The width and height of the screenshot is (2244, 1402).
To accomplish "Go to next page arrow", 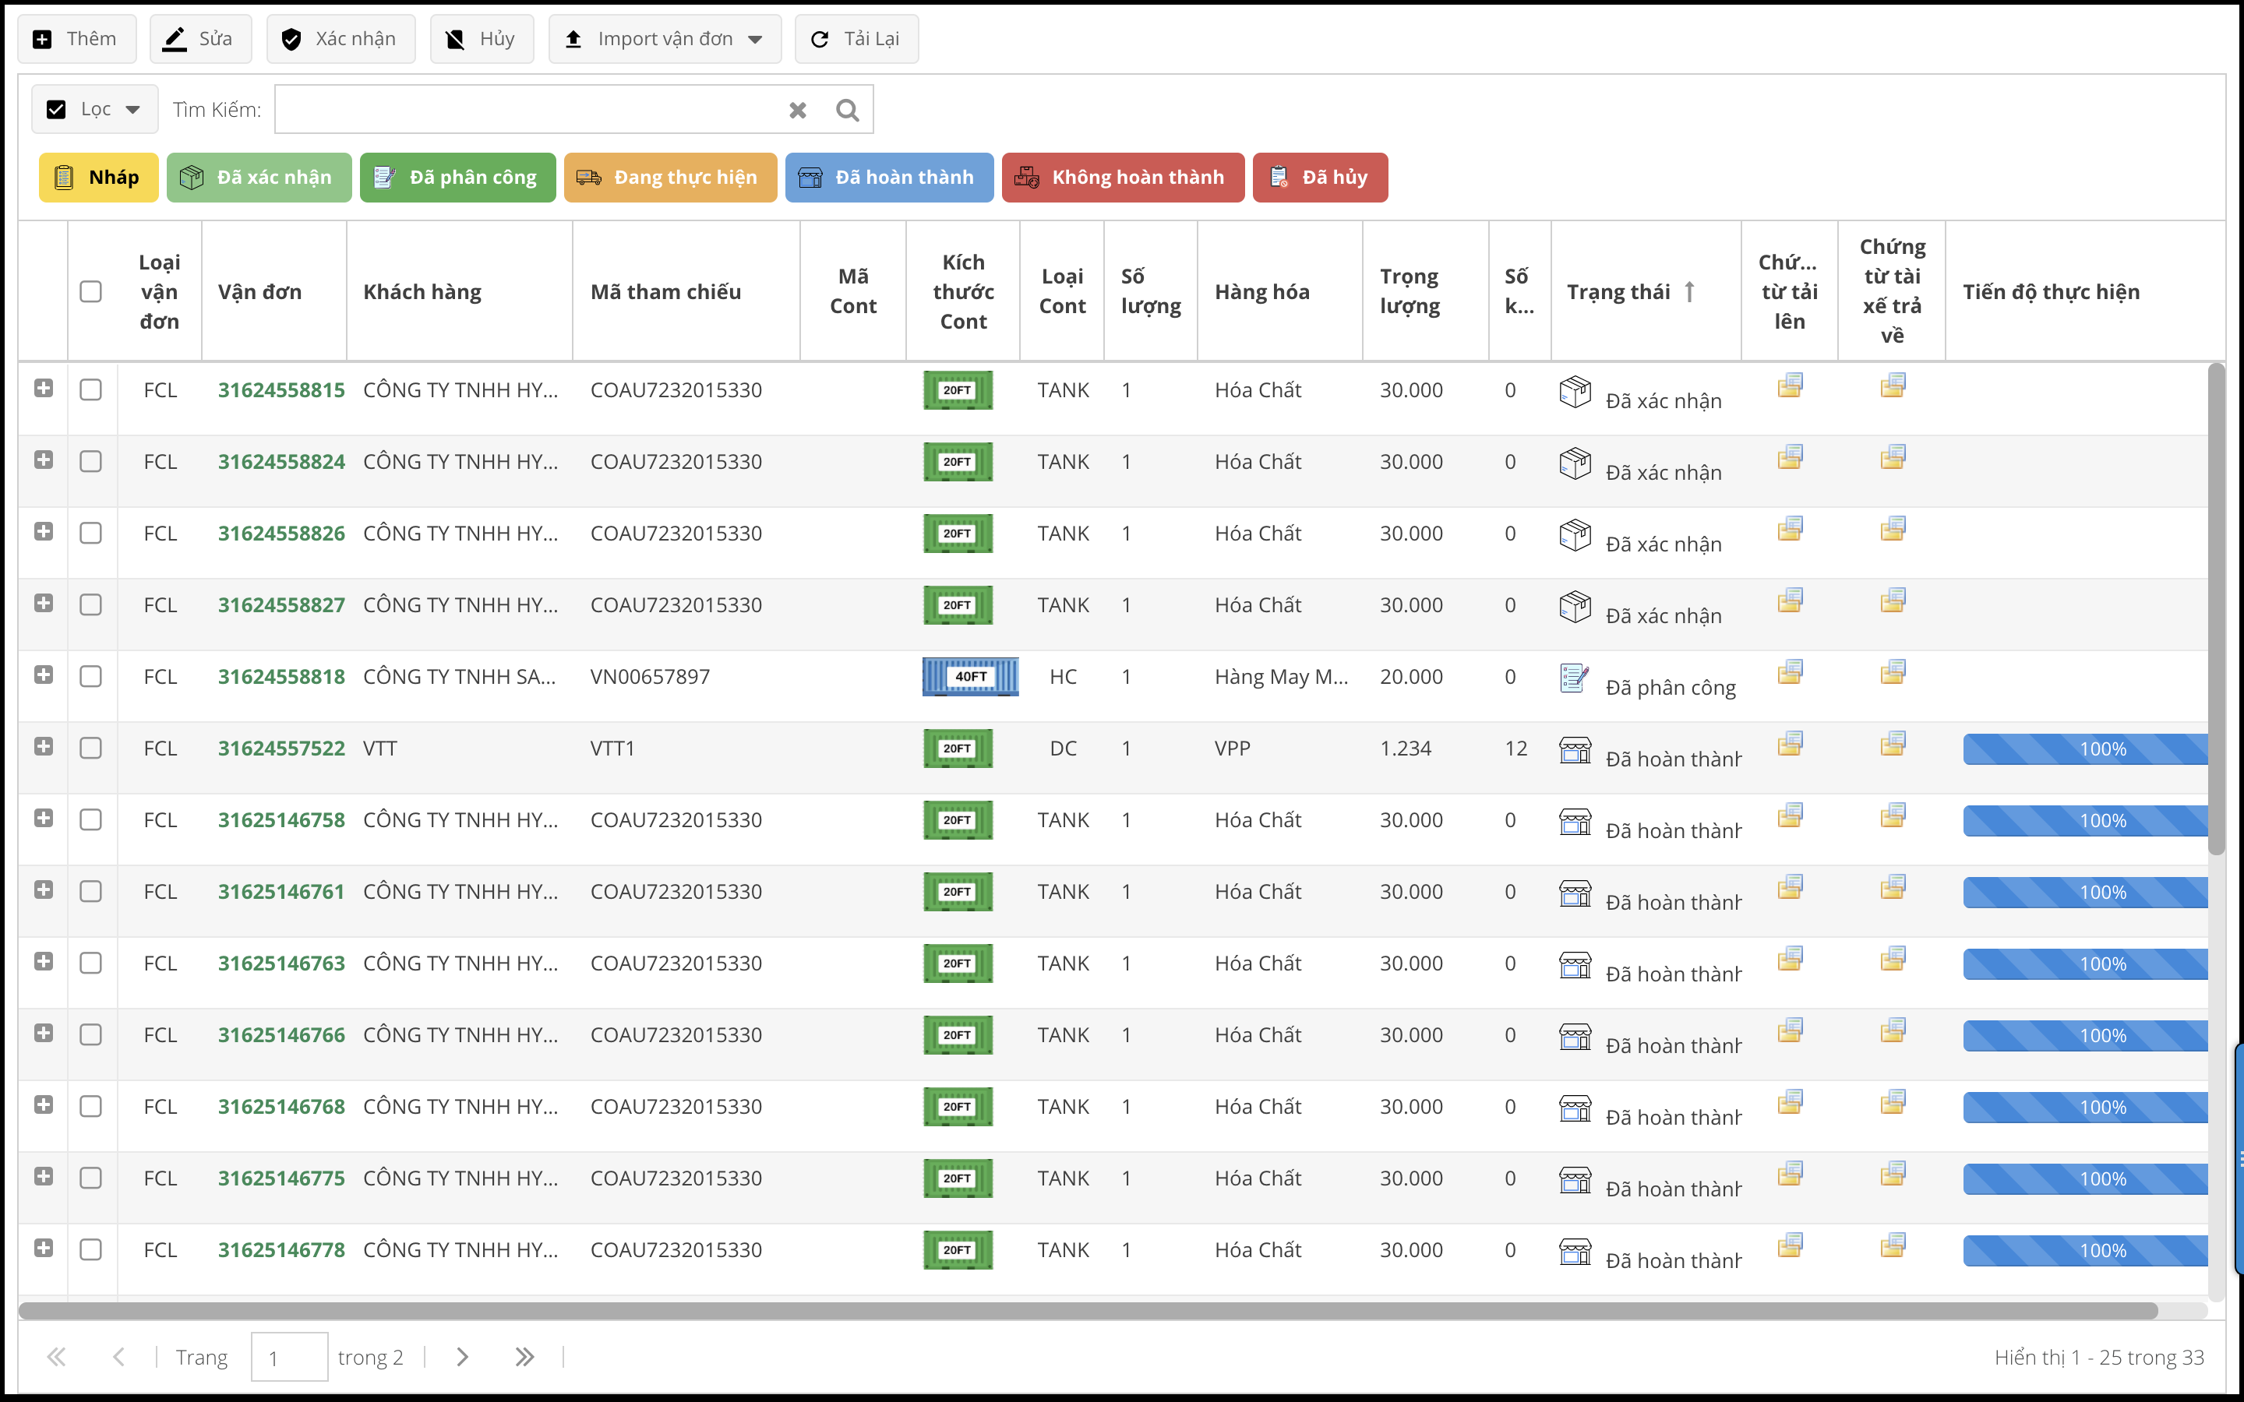I will click(x=462, y=1358).
